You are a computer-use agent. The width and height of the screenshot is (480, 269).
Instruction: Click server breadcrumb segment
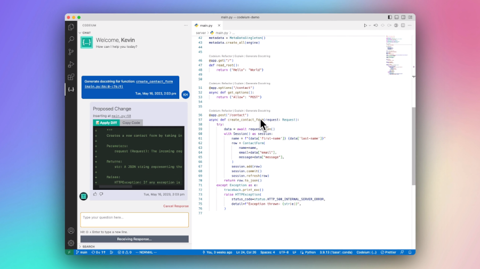[x=201, y=33]
